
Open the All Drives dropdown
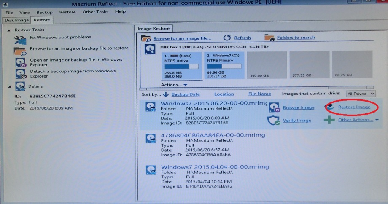[x=360, y=94]
